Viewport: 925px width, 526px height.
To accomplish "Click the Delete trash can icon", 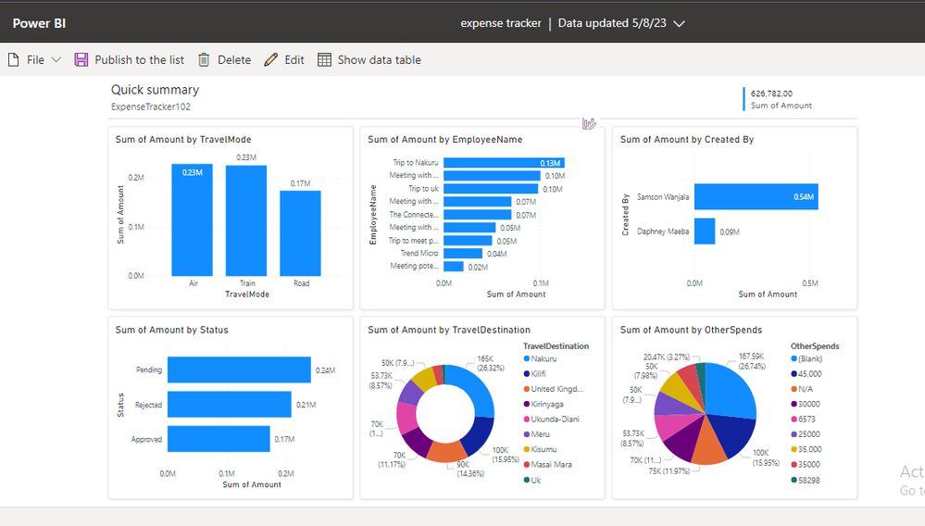I will 204,59.
